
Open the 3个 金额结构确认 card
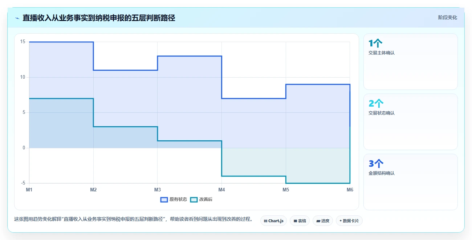pyautogui.click(x=410, y=182)
